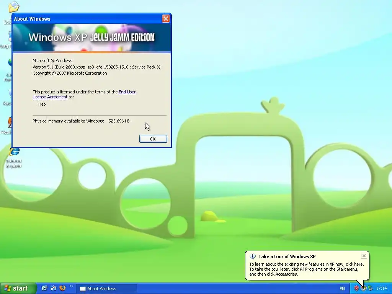Launch Internet Explorer from Quick Launch
Viewport: 392px width, 294px height.
coord(44,288)
